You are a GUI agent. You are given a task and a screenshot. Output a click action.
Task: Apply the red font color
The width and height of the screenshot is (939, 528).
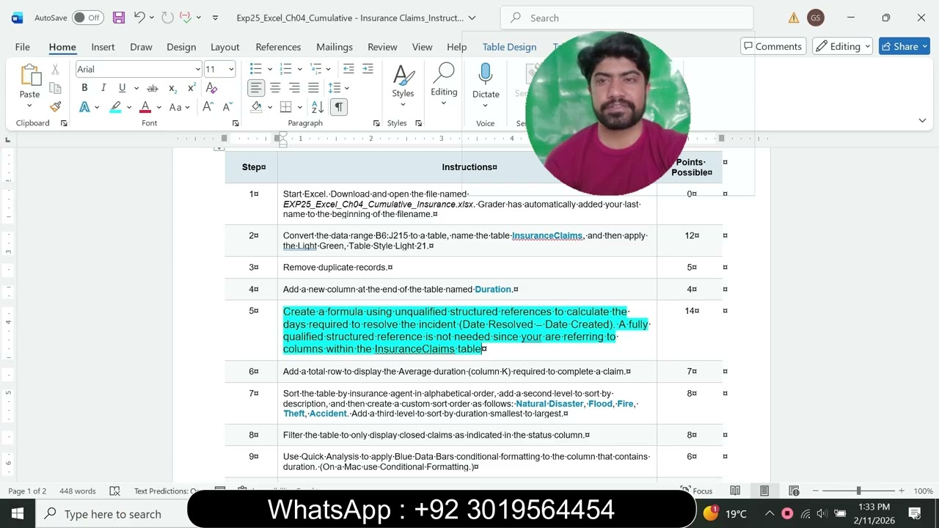145,107
